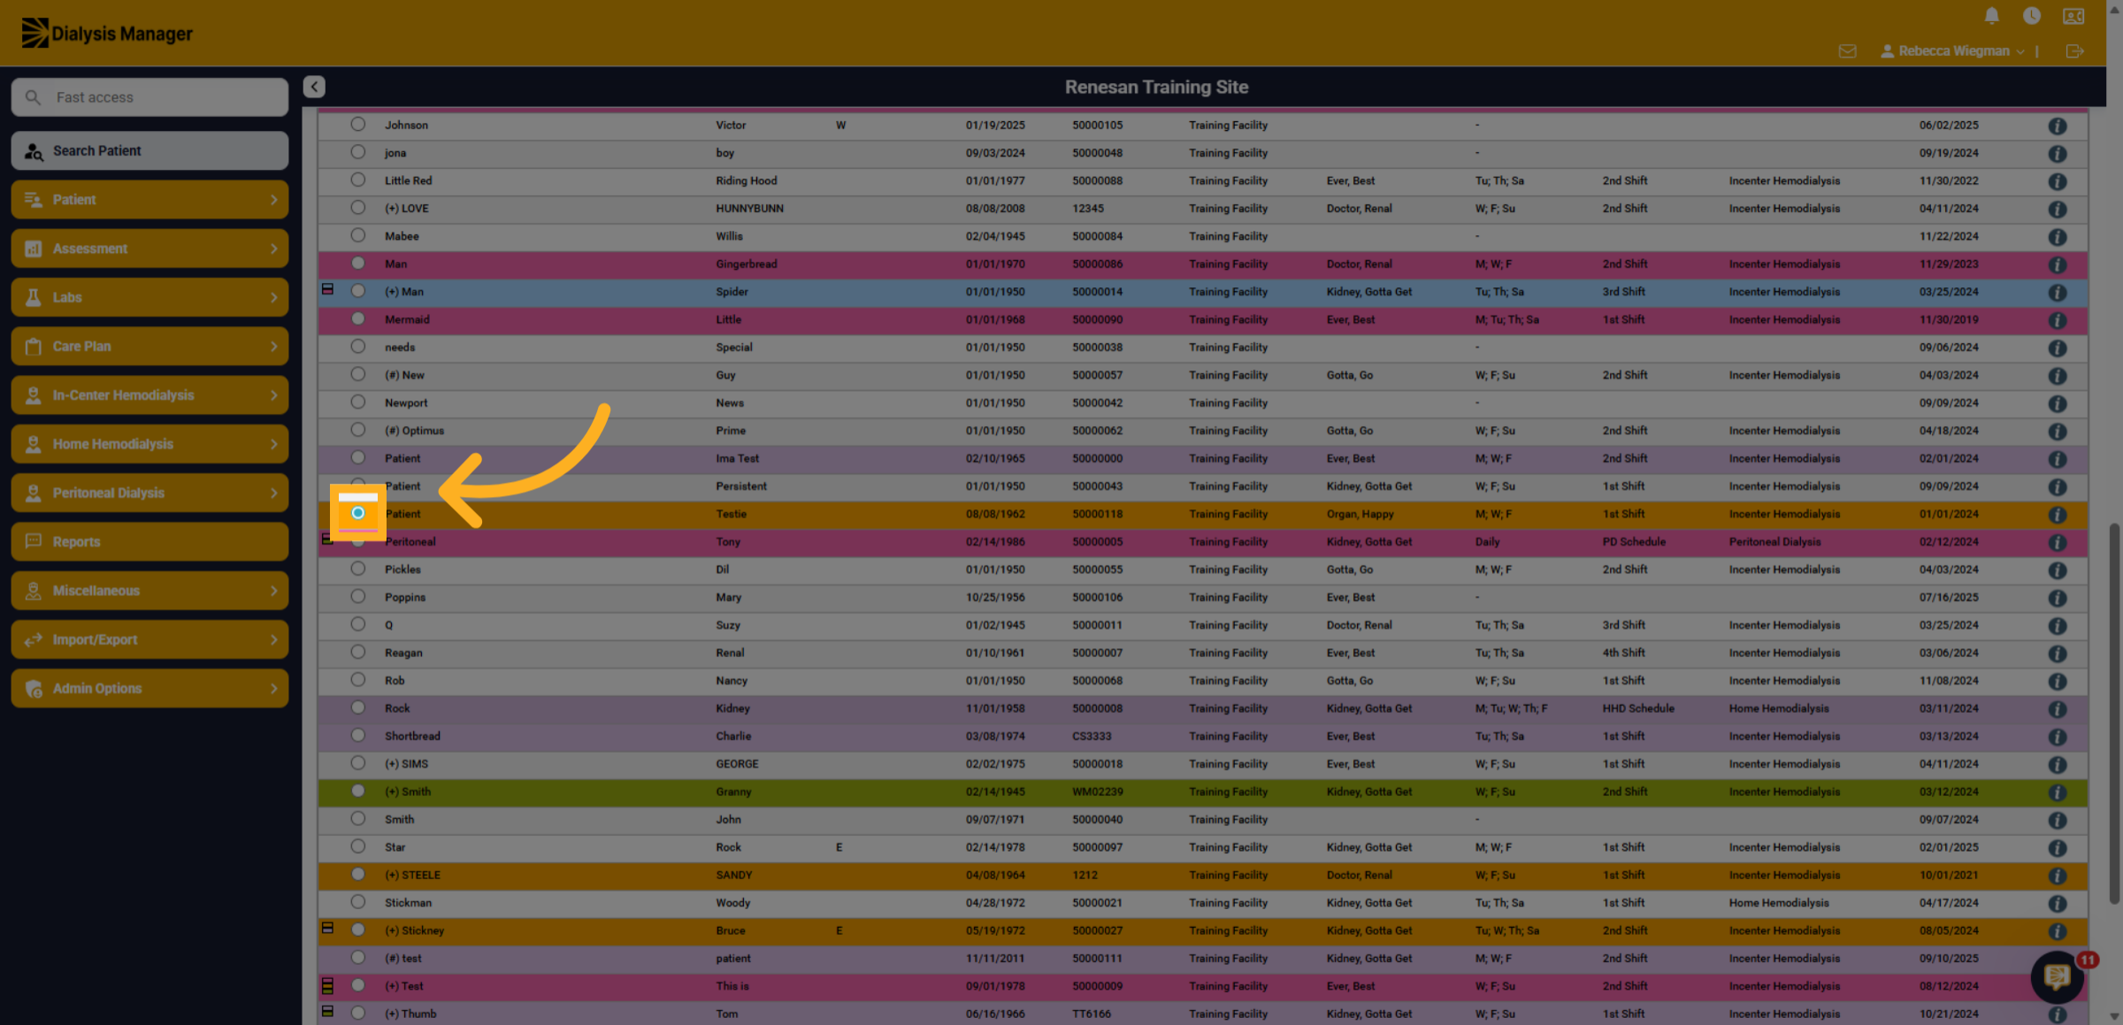
Task: Click the Dialysis Manager logo
Action: pyautogui.click(x=107, y=34)
